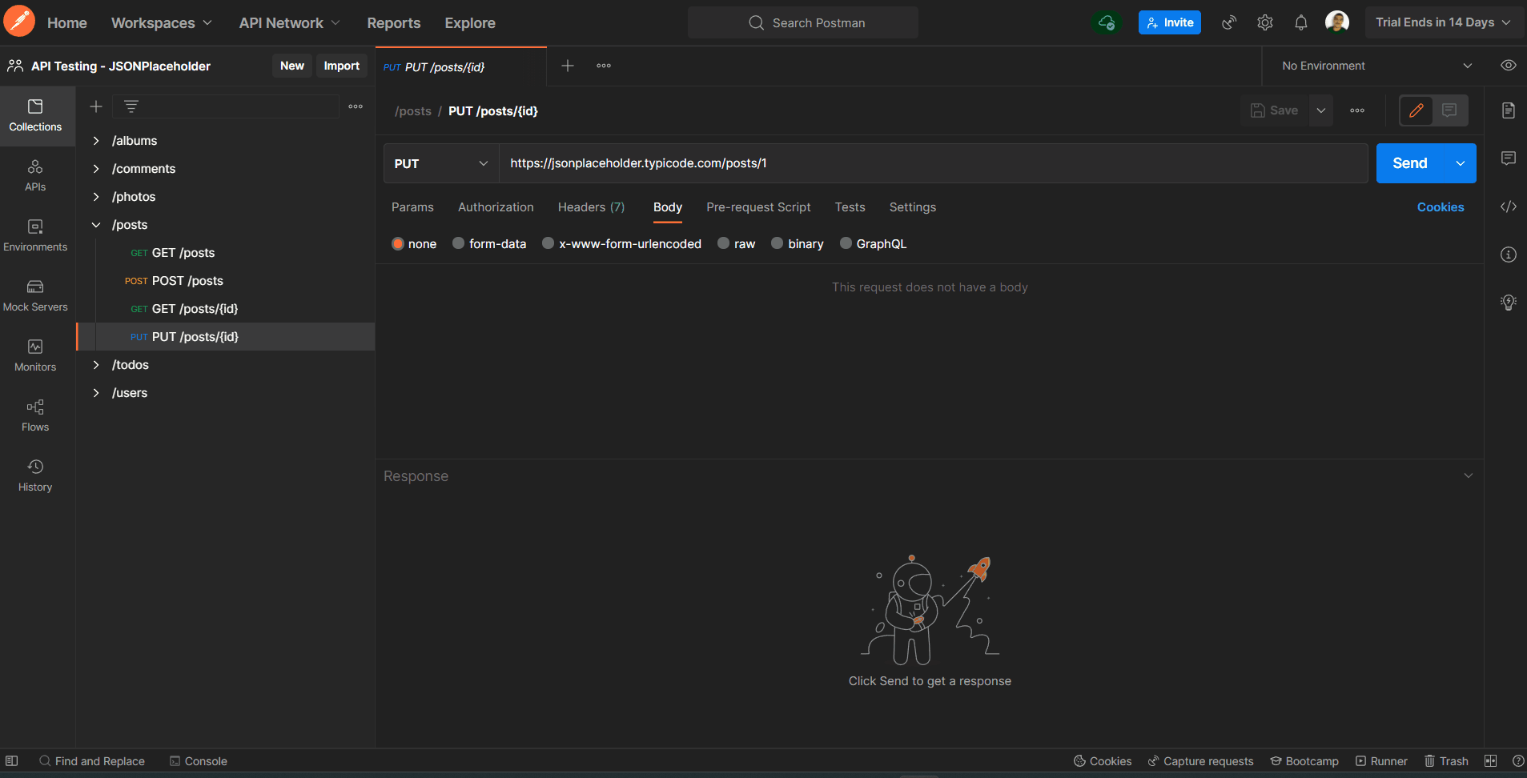Open the user avatar menu
The width and height of the screenshot is (1527, 778).
(1337, 22)
